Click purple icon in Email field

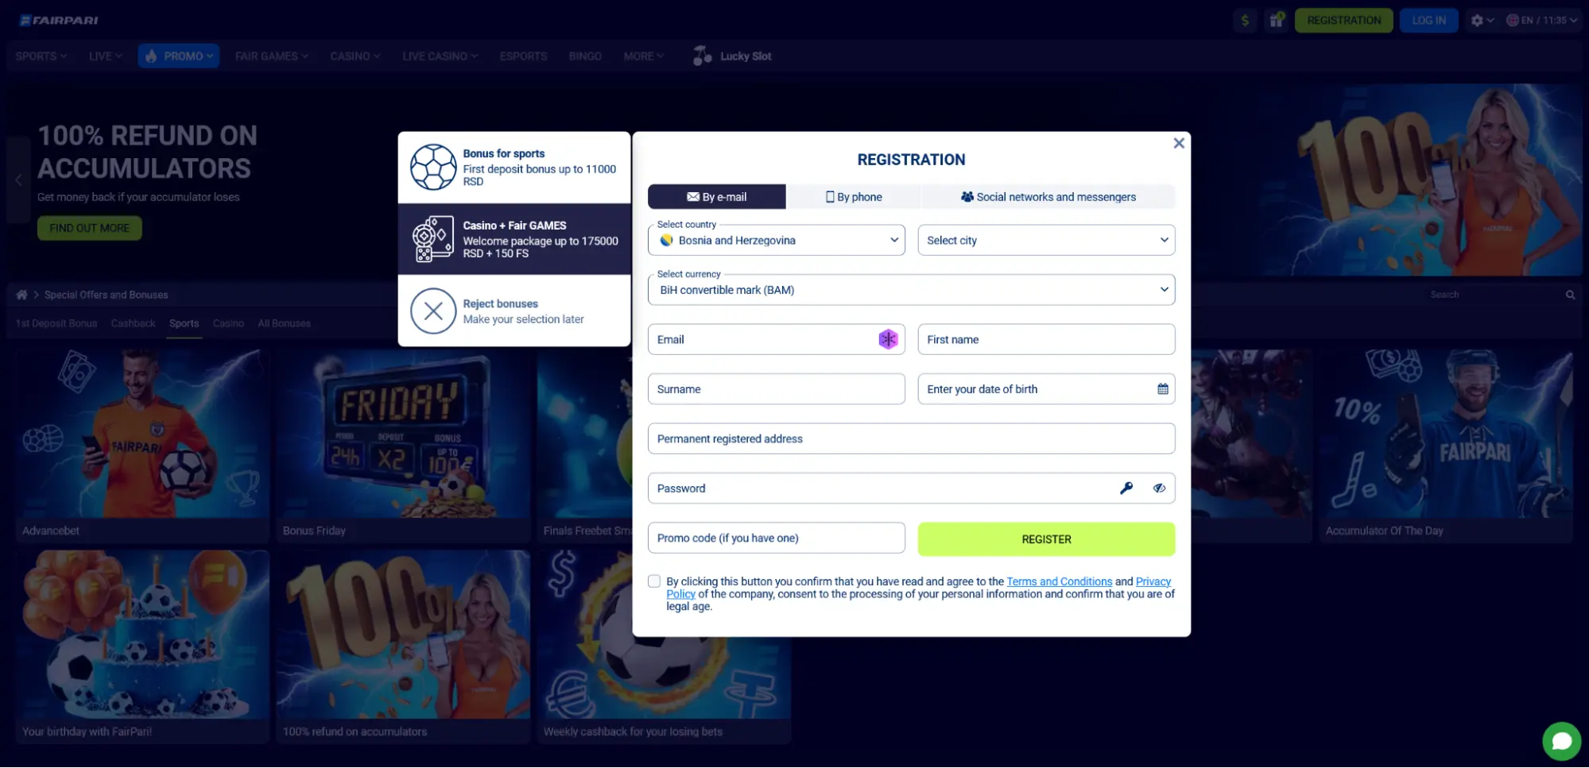[888, 340]
